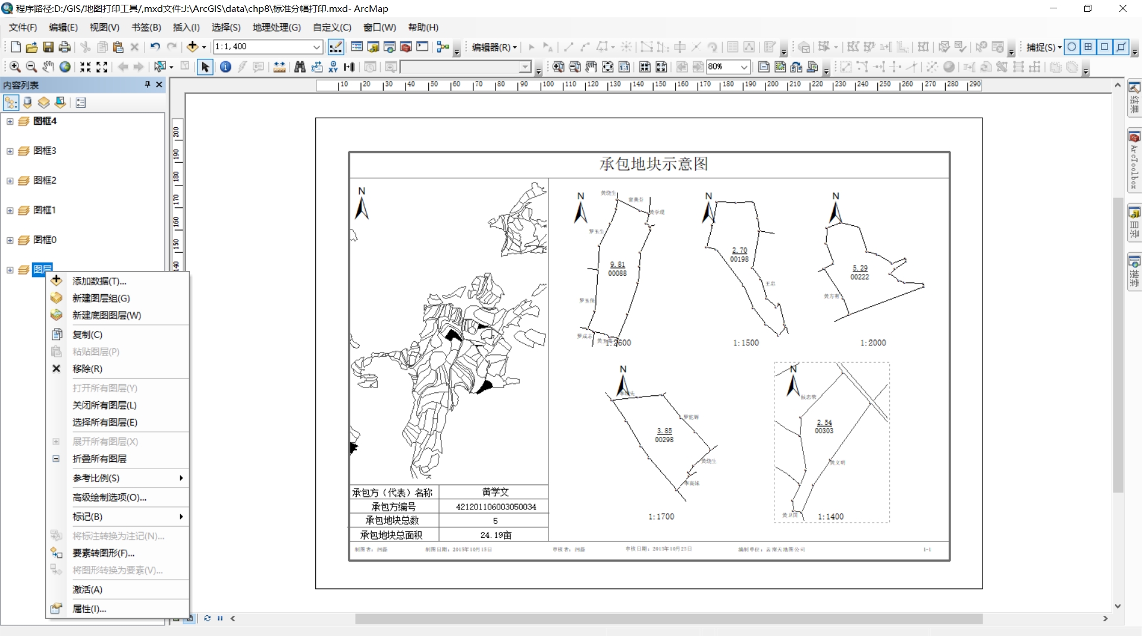The image size is (1142, 636).
Task: Select the Zoom In tool
Action: [x=15, y=67]
